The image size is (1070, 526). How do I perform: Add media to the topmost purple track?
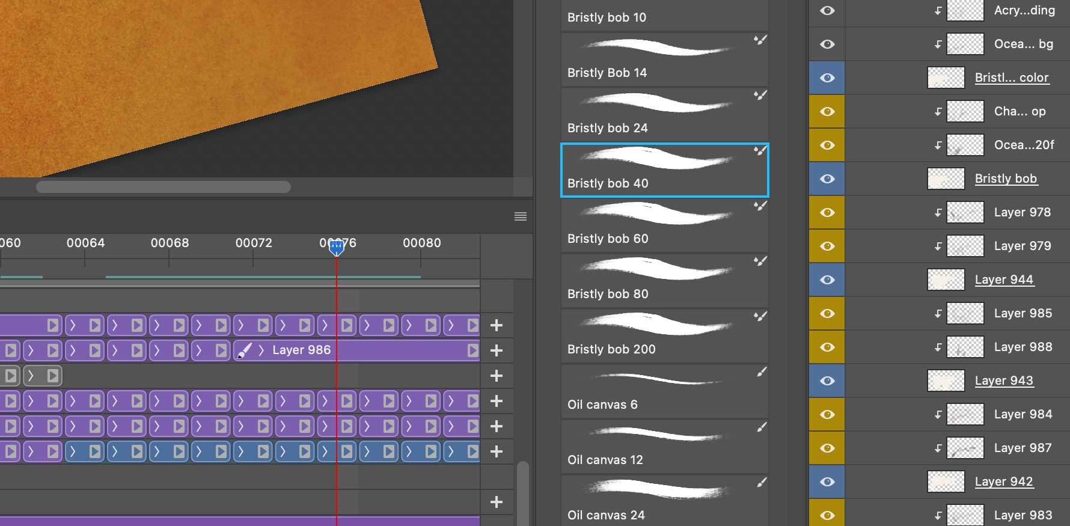[496, 325]
